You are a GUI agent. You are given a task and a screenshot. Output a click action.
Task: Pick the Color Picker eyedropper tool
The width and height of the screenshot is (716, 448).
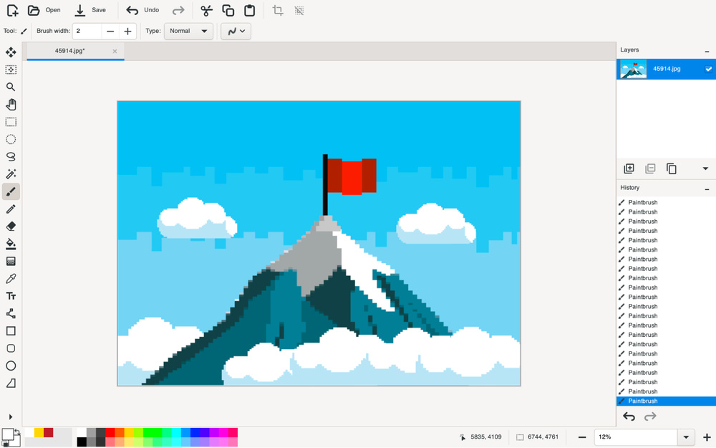point(11,279)
